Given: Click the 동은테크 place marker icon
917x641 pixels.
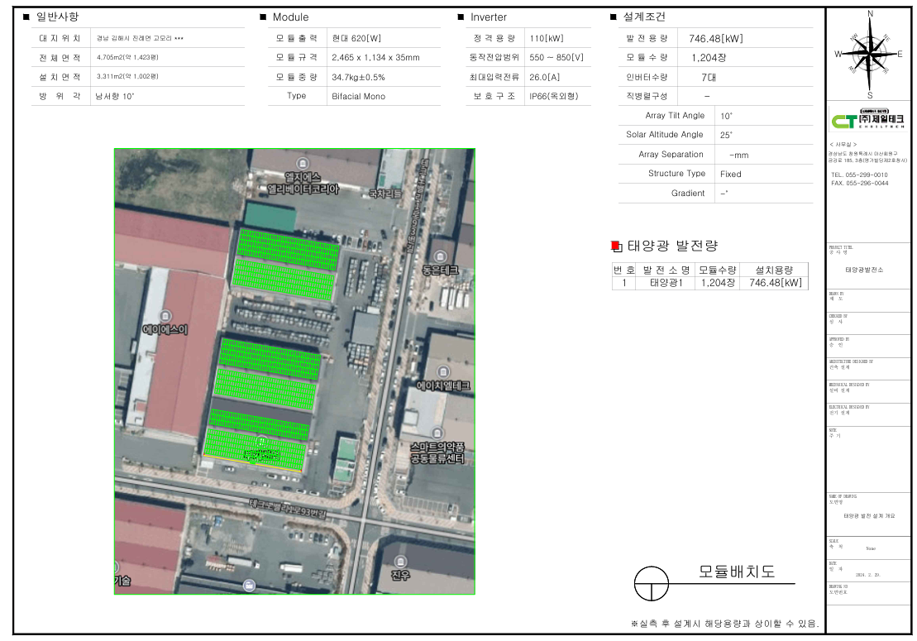Looking at the screenshot, I should click(440, 255).
